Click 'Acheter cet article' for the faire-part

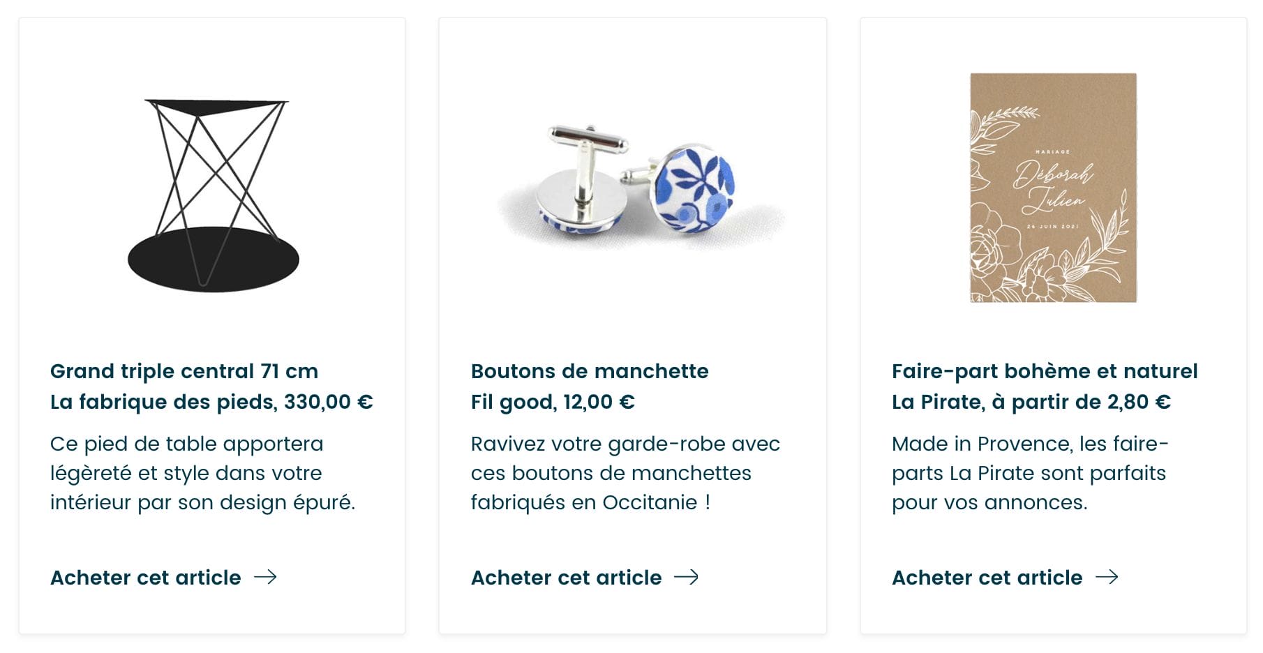[x=987, y=578]
